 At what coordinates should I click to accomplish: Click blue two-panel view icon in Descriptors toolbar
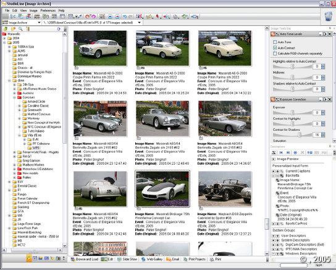point(309,152)
